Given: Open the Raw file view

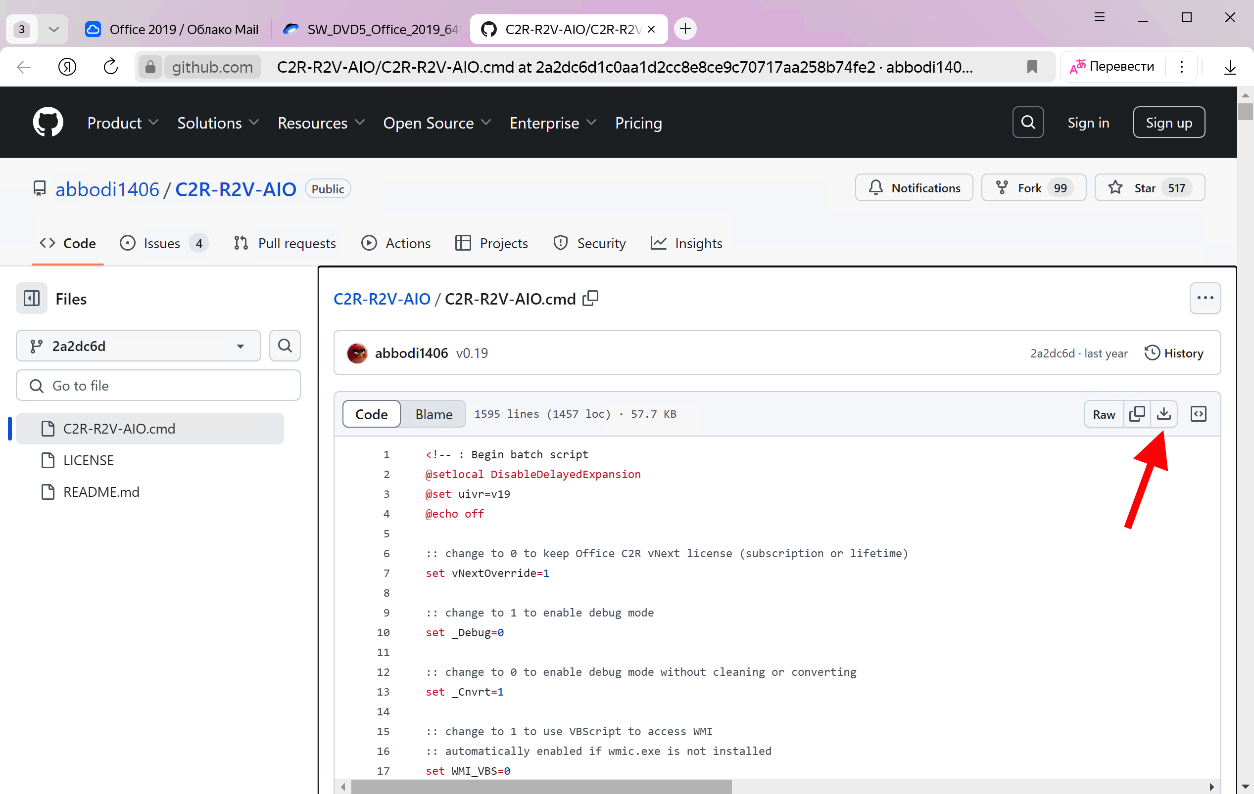Looking at the screenshot, I should pos(1104,414).
